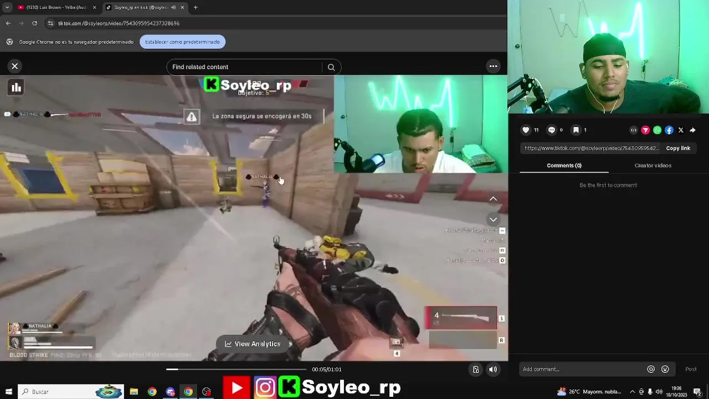The height and width of the screenshot is (399, 709).
Task: Open site information icon in address bar
Action: [x=50, y=23]
